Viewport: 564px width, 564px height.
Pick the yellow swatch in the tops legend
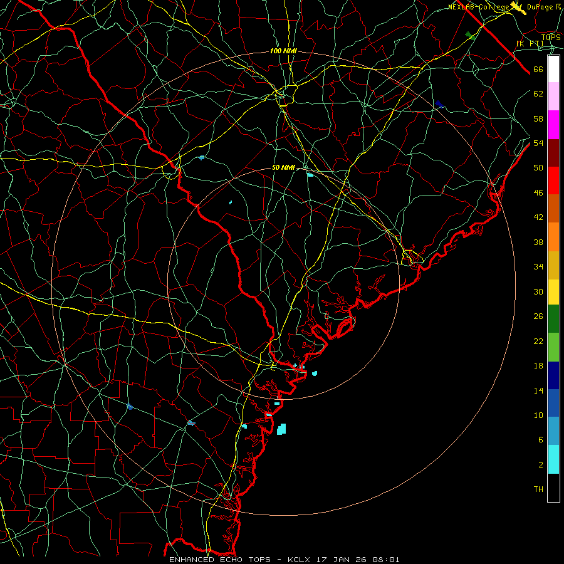click(x=553, y=292)
